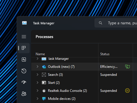Click the green efficiency mode leaf icon
The width and height of the screenshot is (137, 103).
[128, 67]
